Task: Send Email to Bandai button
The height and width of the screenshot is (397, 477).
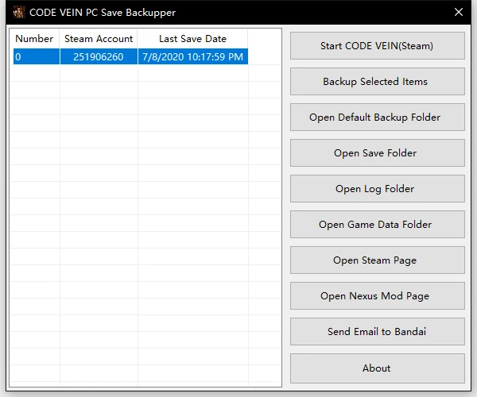Action: (x=377, y=332)
